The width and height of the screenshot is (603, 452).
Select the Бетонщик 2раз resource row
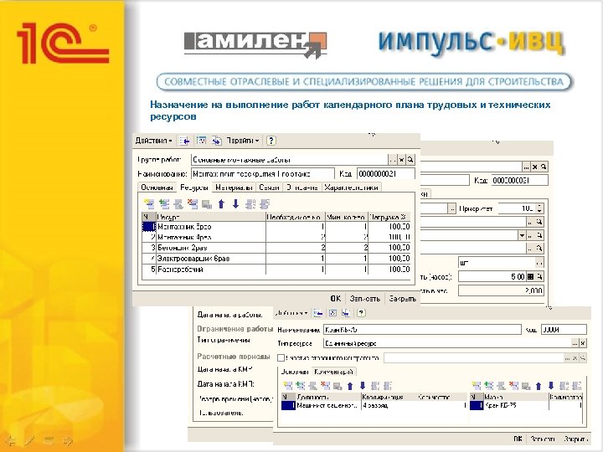click(276, 248)
